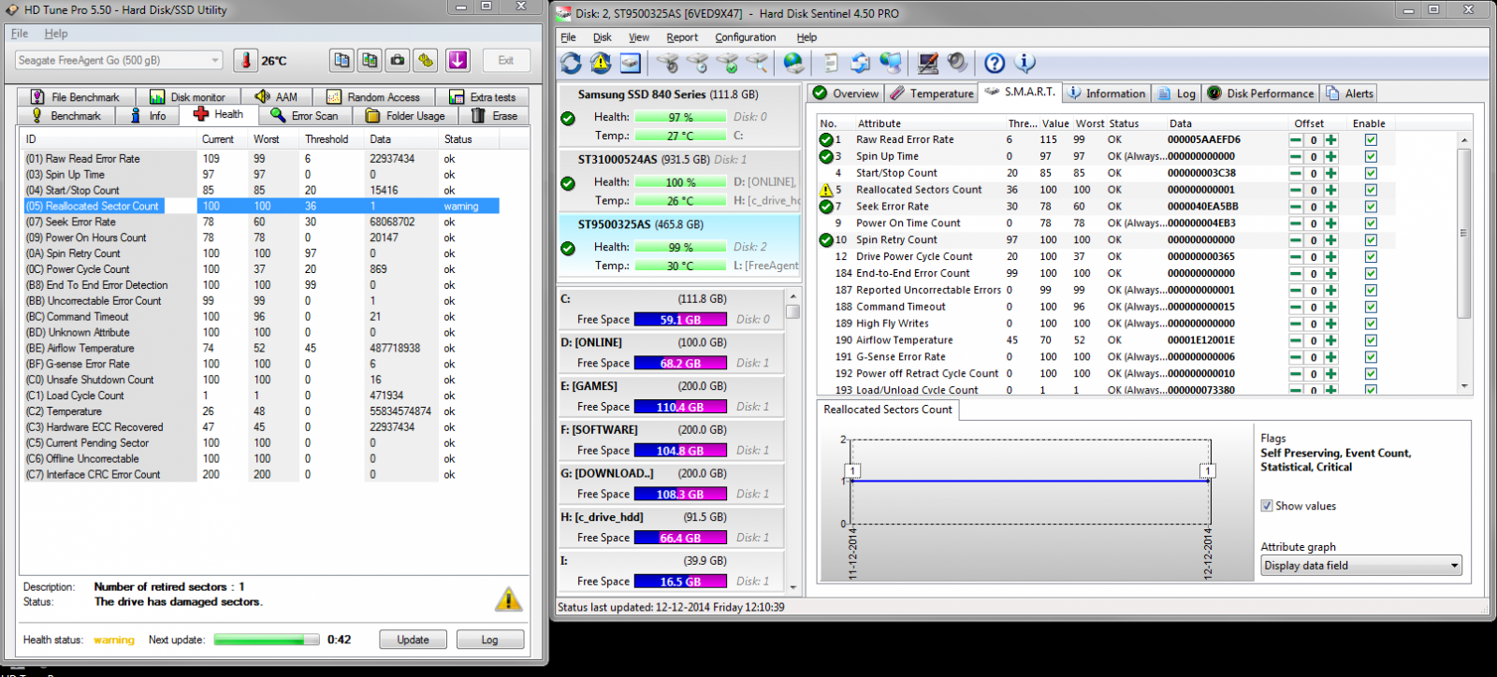The width and height of the screenshot is (1497, 677).
Task: Click warning icon beside Reallocated Sectors Count row
Action: point(826,190)
